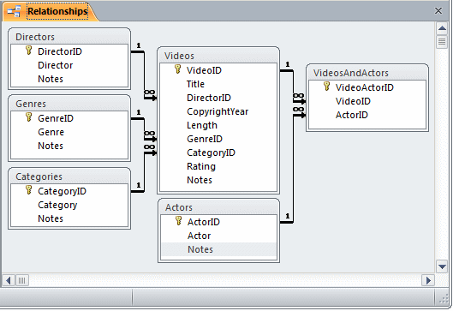Select the Categories table title bar
This screenshot has width=453, height=311.
69,176
